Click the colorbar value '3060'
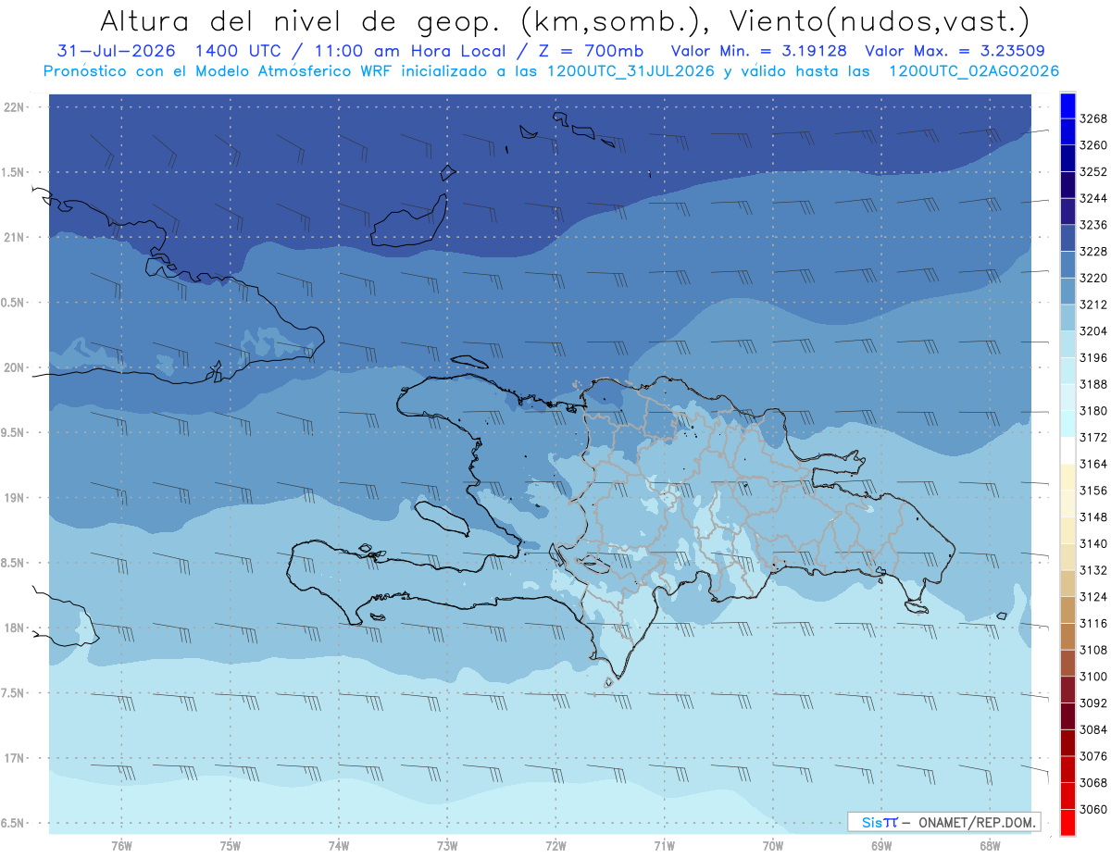 pyautogui.click(x=1092, y=809)
